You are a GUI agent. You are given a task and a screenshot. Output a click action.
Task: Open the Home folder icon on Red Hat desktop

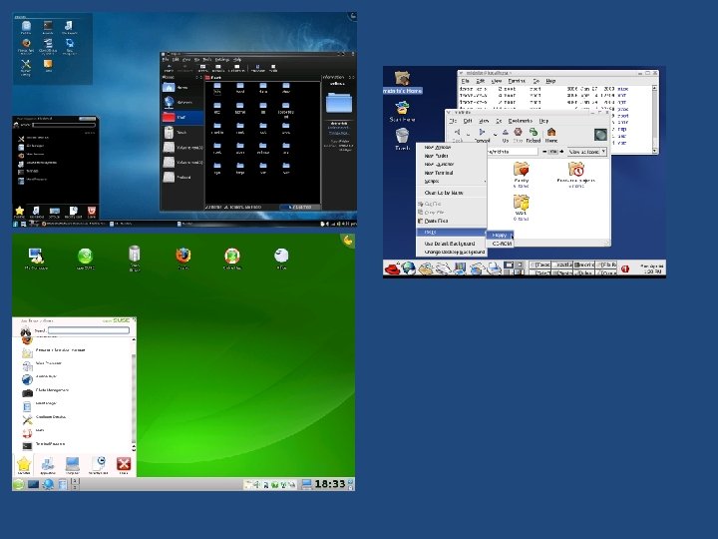(x=402, y=78)
